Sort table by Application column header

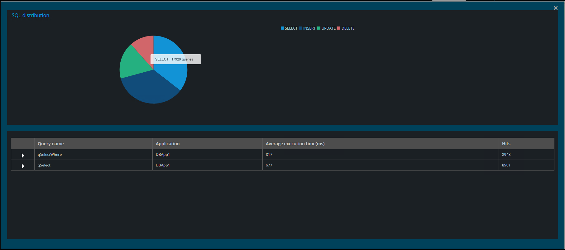click(167, 144)
